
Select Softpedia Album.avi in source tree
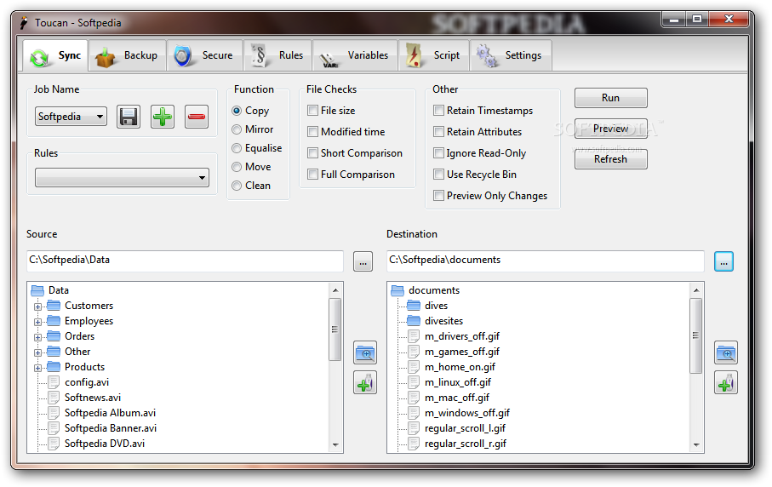coord(111,413)
